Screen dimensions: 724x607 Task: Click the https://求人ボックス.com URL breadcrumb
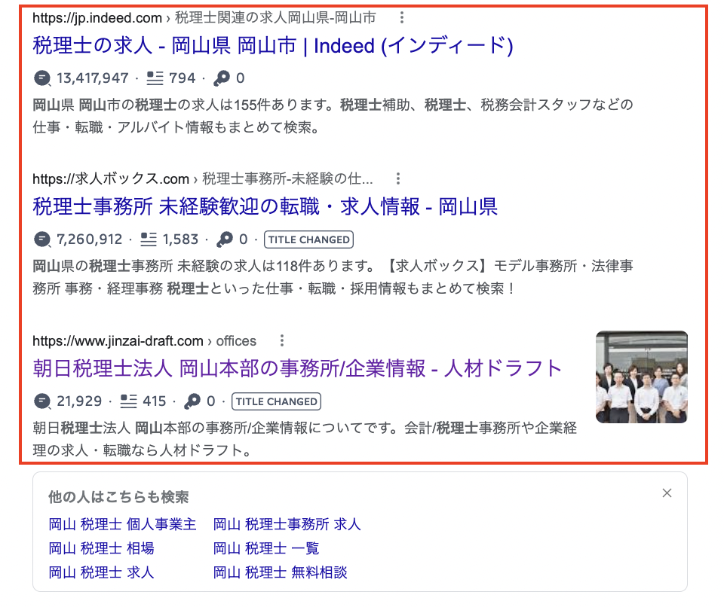point(203,178)
